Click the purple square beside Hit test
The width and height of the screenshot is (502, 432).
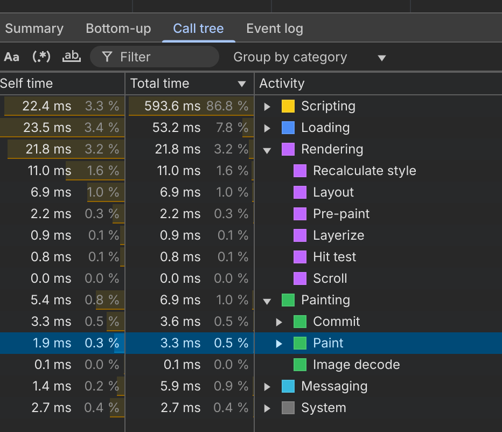[x=300, y=256]
